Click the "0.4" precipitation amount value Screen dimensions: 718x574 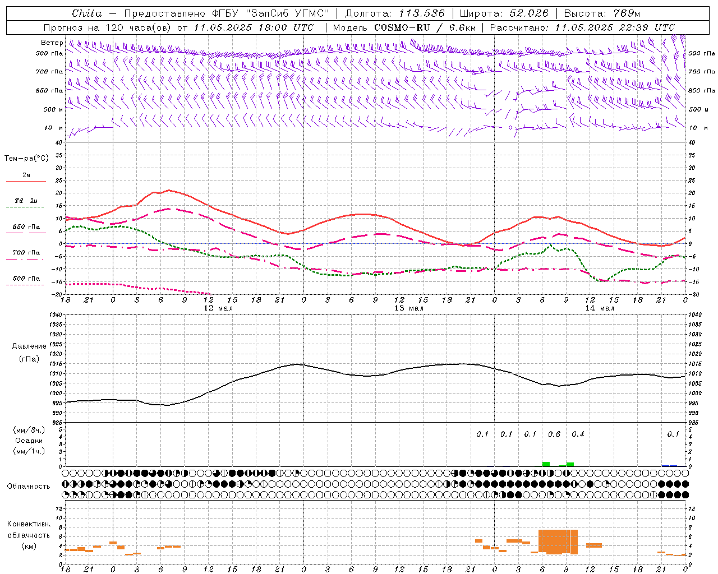[578, 434]
